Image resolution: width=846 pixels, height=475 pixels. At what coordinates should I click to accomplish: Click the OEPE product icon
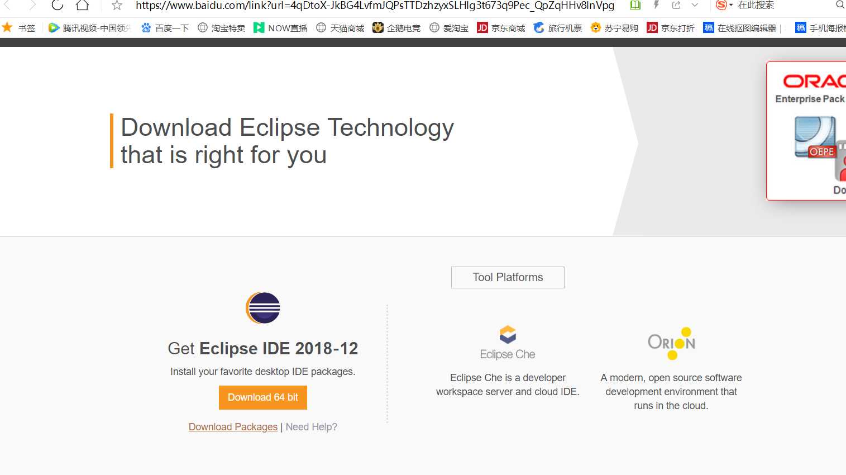point(816,137)
